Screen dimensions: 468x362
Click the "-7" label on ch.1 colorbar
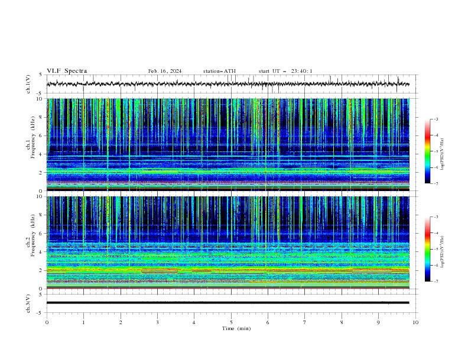pyautogui.click(x=436, y=184)
